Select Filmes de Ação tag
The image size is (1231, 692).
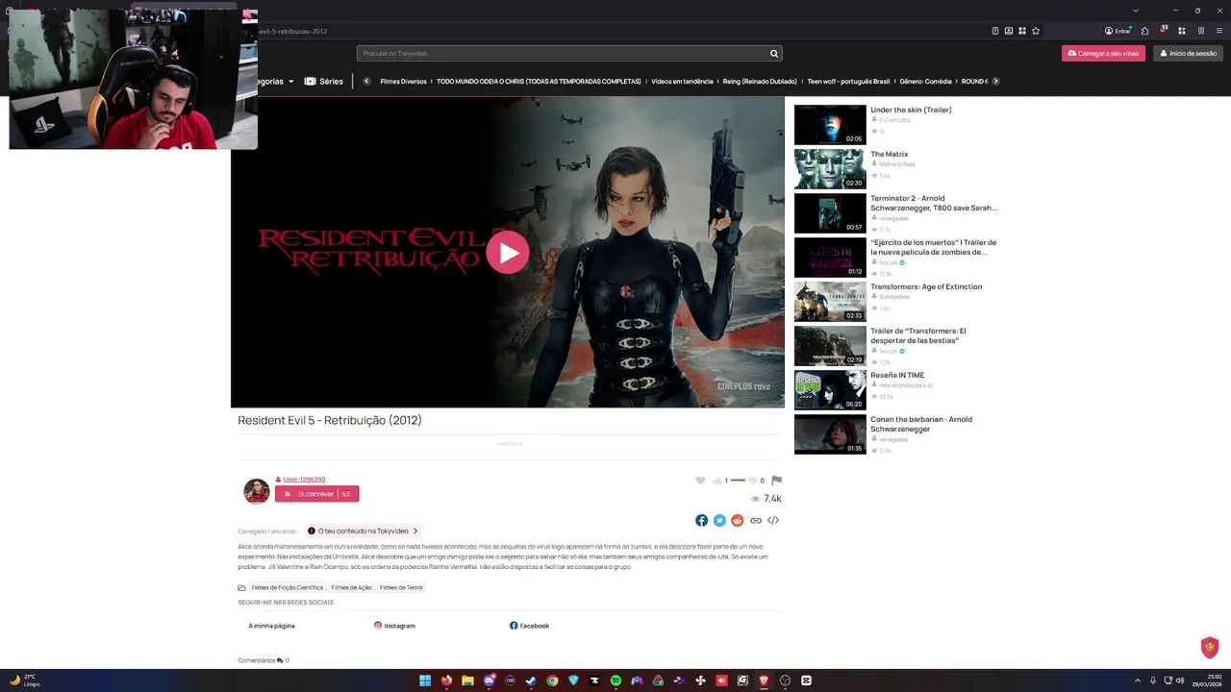pos(351,587)
